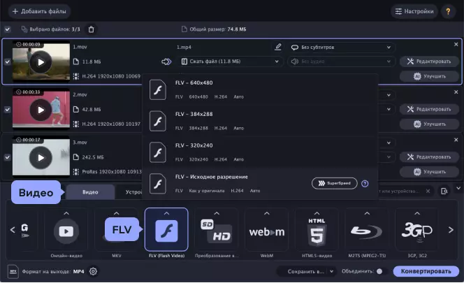Select the MKV format tile
The image size is (464, 283).
pos(117,229)
